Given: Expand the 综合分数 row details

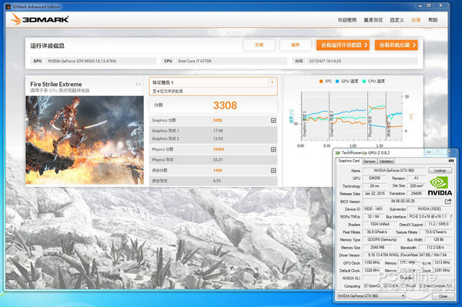Looking at the screenshot, I should tap(273, 170).
